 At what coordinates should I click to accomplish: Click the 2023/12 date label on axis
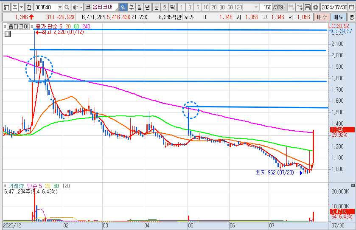point(12,225)
